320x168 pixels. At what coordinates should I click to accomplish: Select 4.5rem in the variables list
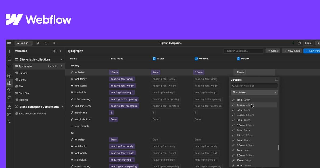click(x=253, y=105)
